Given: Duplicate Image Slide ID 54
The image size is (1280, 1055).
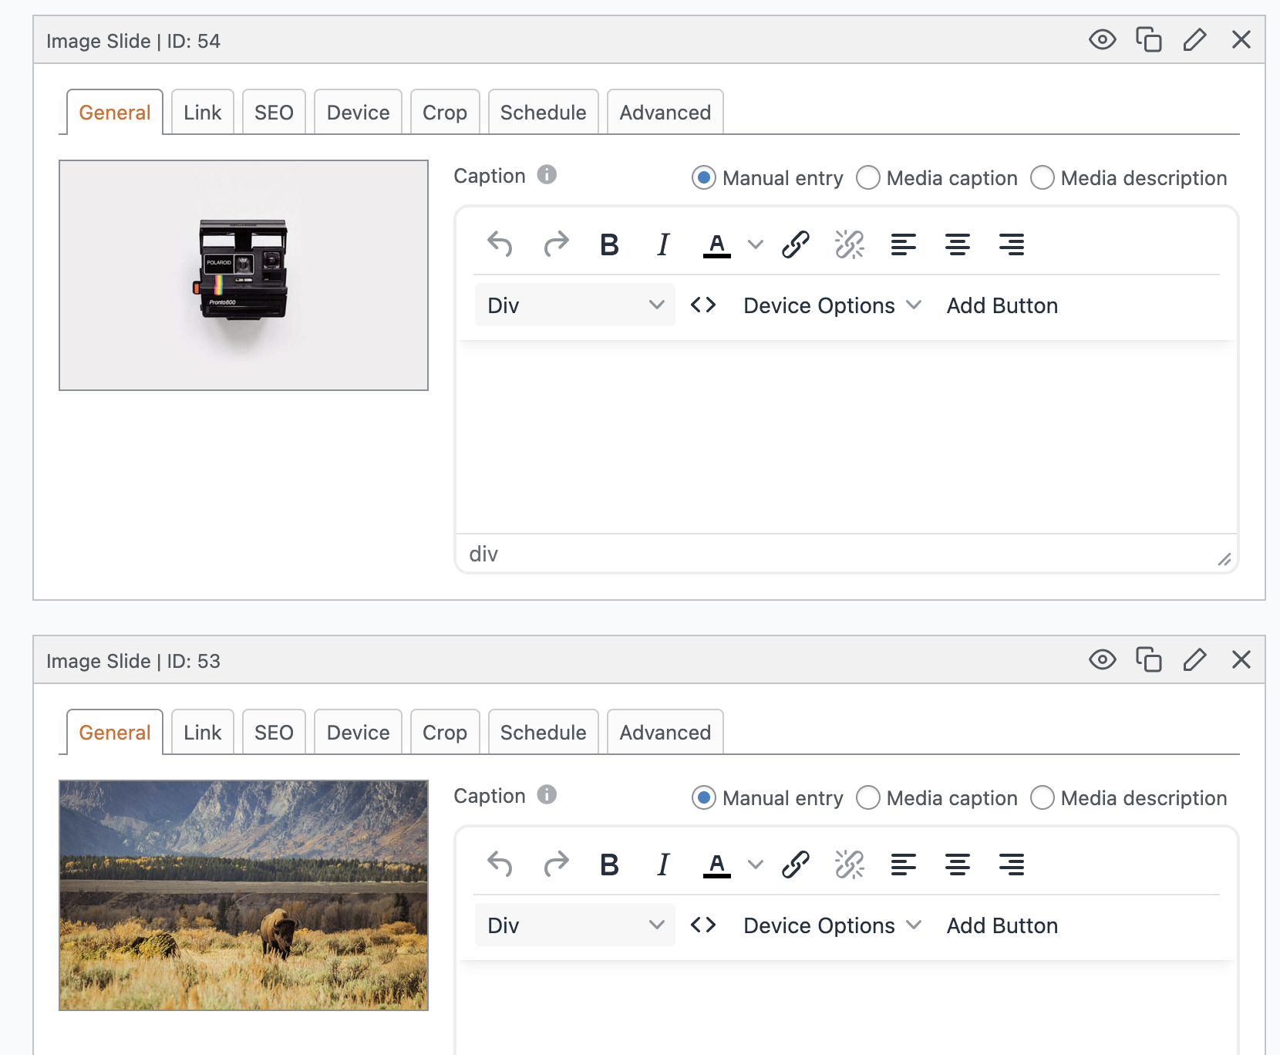Looking at the screenshot, I should click(x=1149, y=40).
